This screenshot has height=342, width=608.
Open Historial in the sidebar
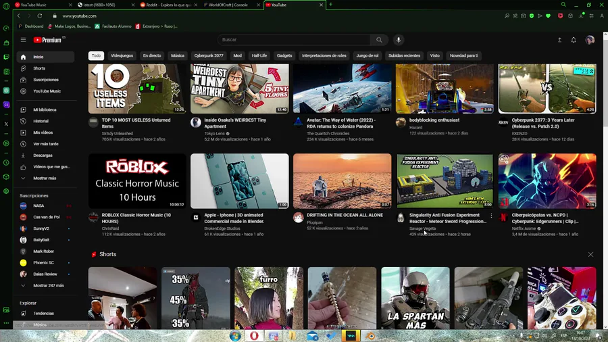[45, 121]
